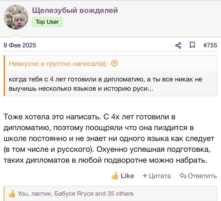Screen dimensions: 221x201
Task: Click the plus icon beside Цитата
Action: point(145,176)
